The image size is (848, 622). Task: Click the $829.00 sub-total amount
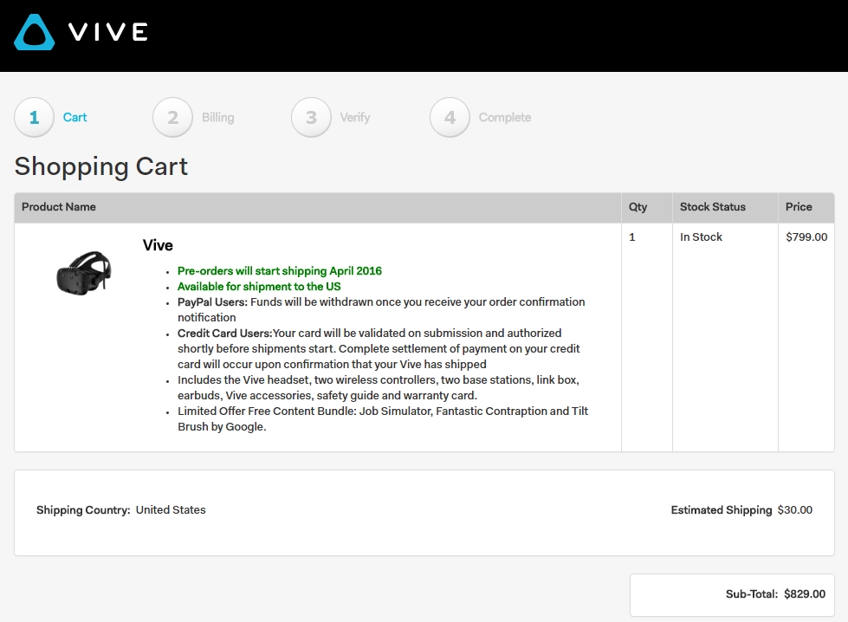tap(805, 594)
